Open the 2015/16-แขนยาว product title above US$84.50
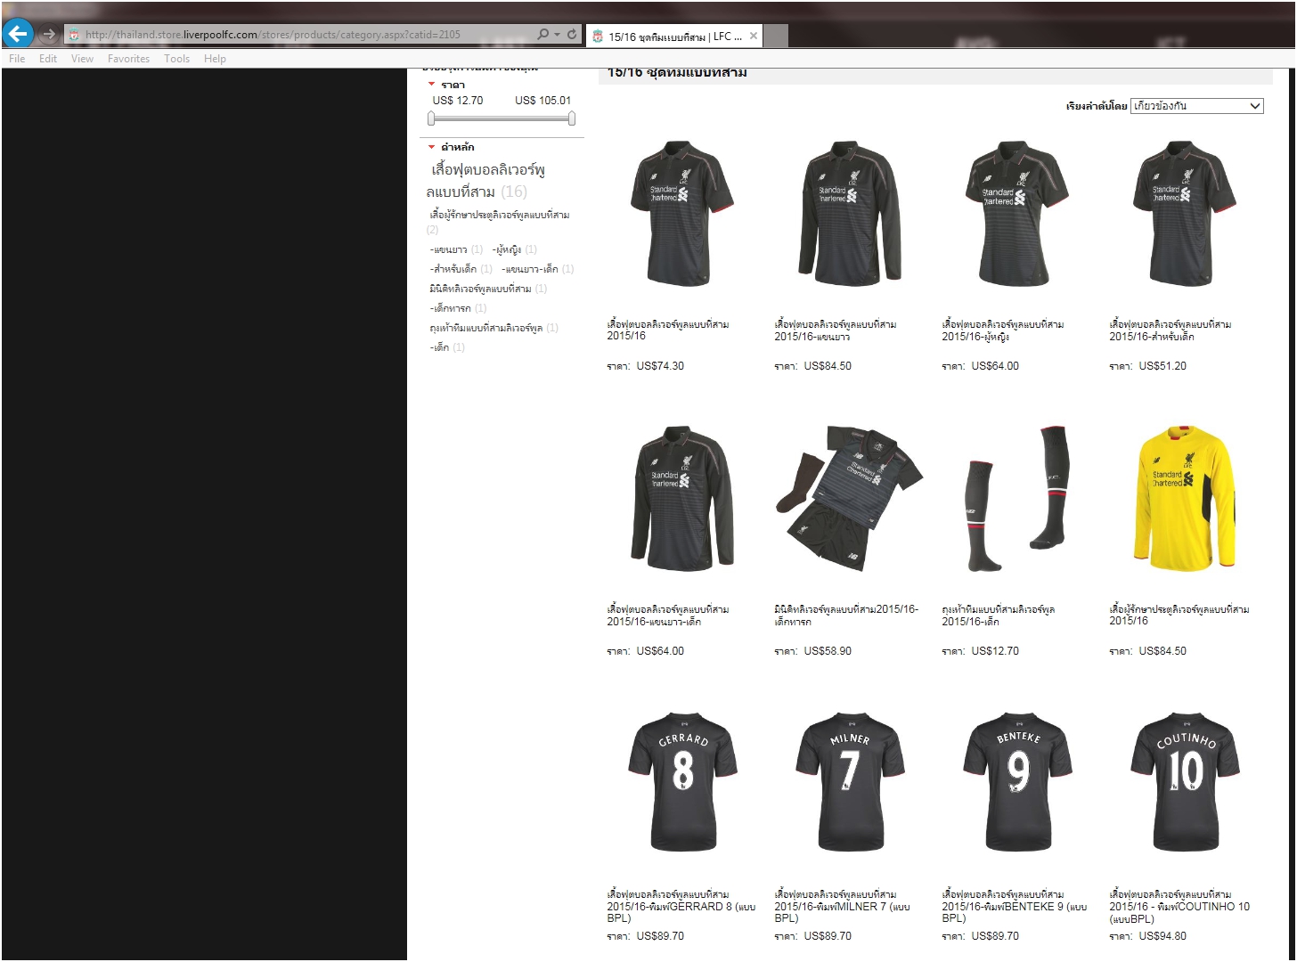Viewport: 1297px width, 962px height. point(836,330)
